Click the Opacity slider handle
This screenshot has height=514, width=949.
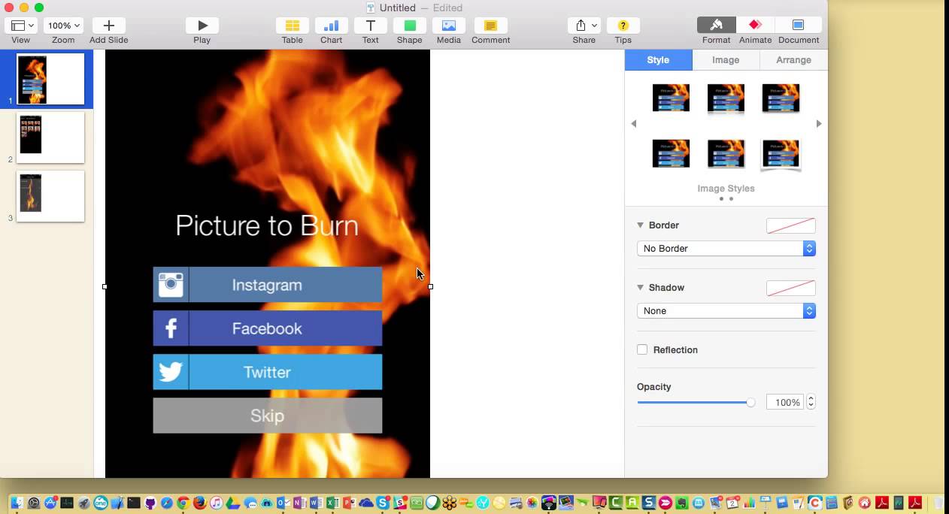coord(750,403)
